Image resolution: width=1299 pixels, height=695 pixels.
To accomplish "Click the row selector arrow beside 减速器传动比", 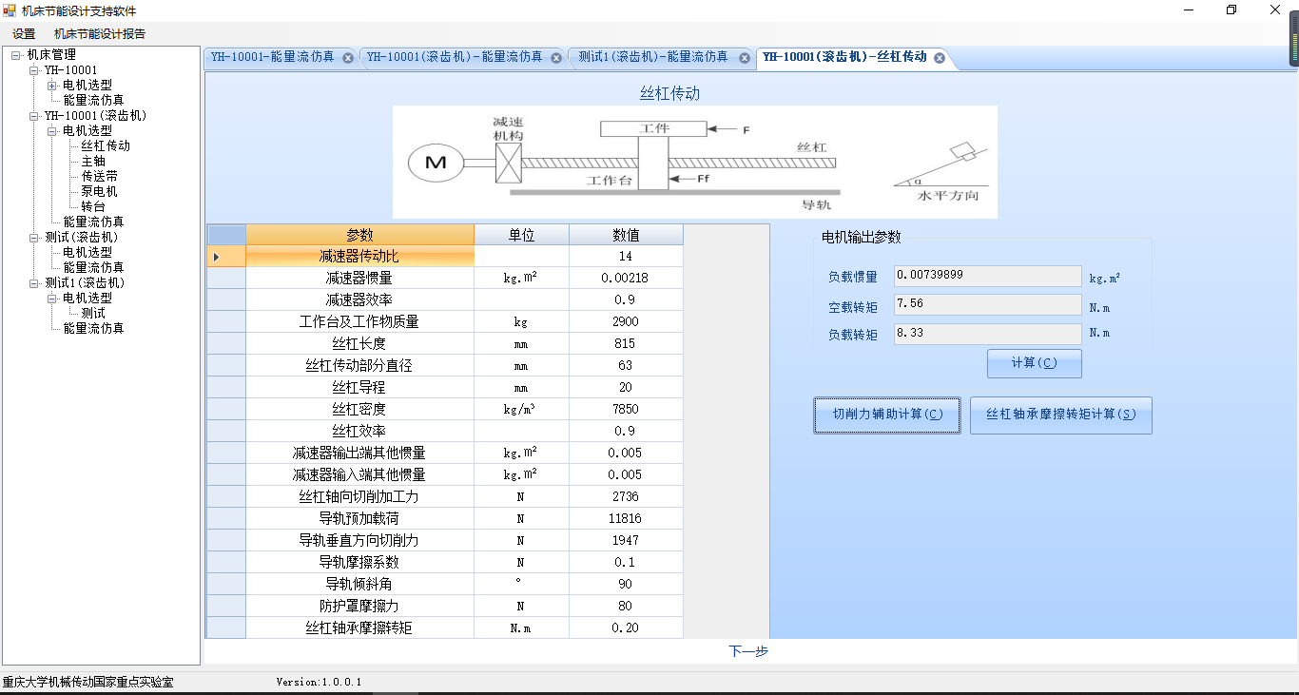I will [x=217, y=257].
